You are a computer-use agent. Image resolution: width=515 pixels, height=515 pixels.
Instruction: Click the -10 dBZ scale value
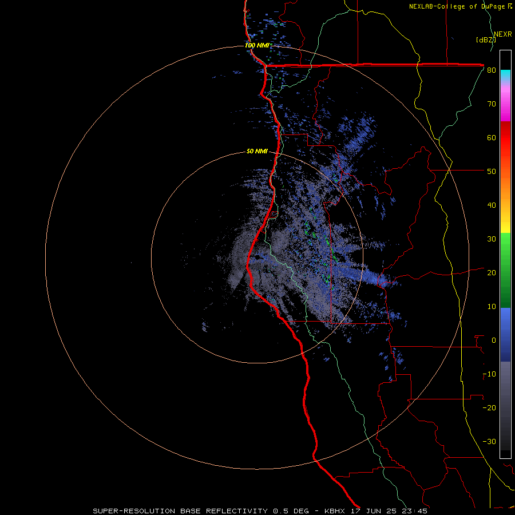tap(489, 374)
